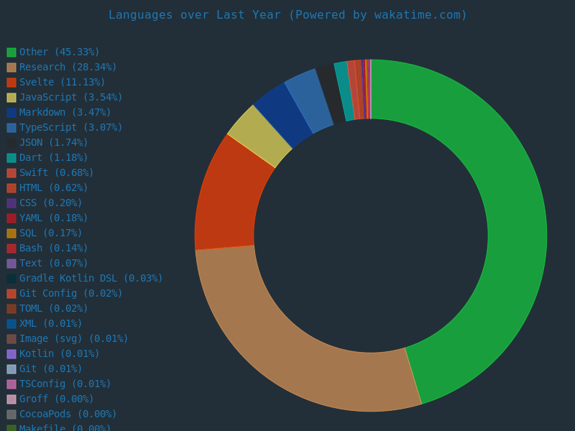Click the SQL (0.17%) legend label
The height and width of the screenshot is (431, 575).
[x=50, y=233]
